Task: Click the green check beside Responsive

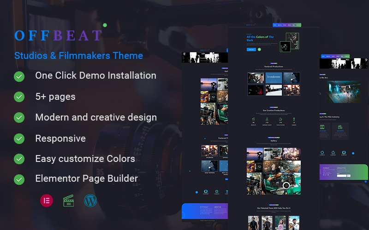Action: pyautogui.click(x=19, y=138)
